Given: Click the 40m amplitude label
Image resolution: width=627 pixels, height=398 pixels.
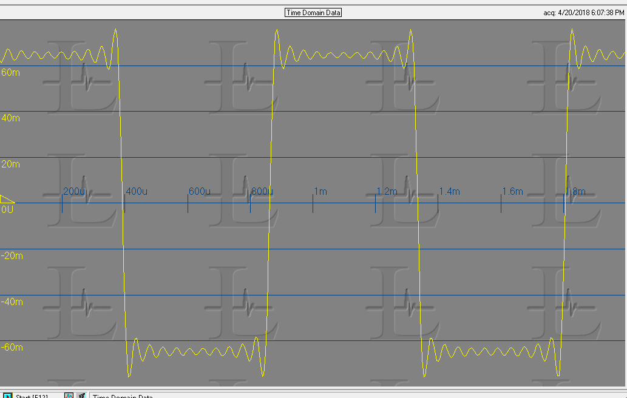Looking at the screenshot, I should point(10,118).
